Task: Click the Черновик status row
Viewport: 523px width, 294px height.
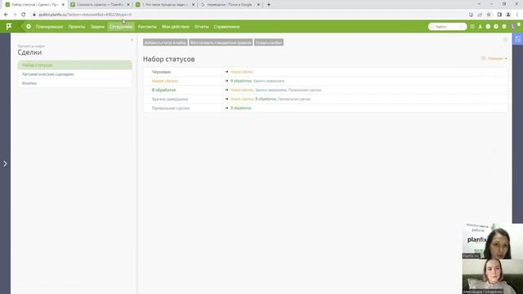Action: click(325, 72)
